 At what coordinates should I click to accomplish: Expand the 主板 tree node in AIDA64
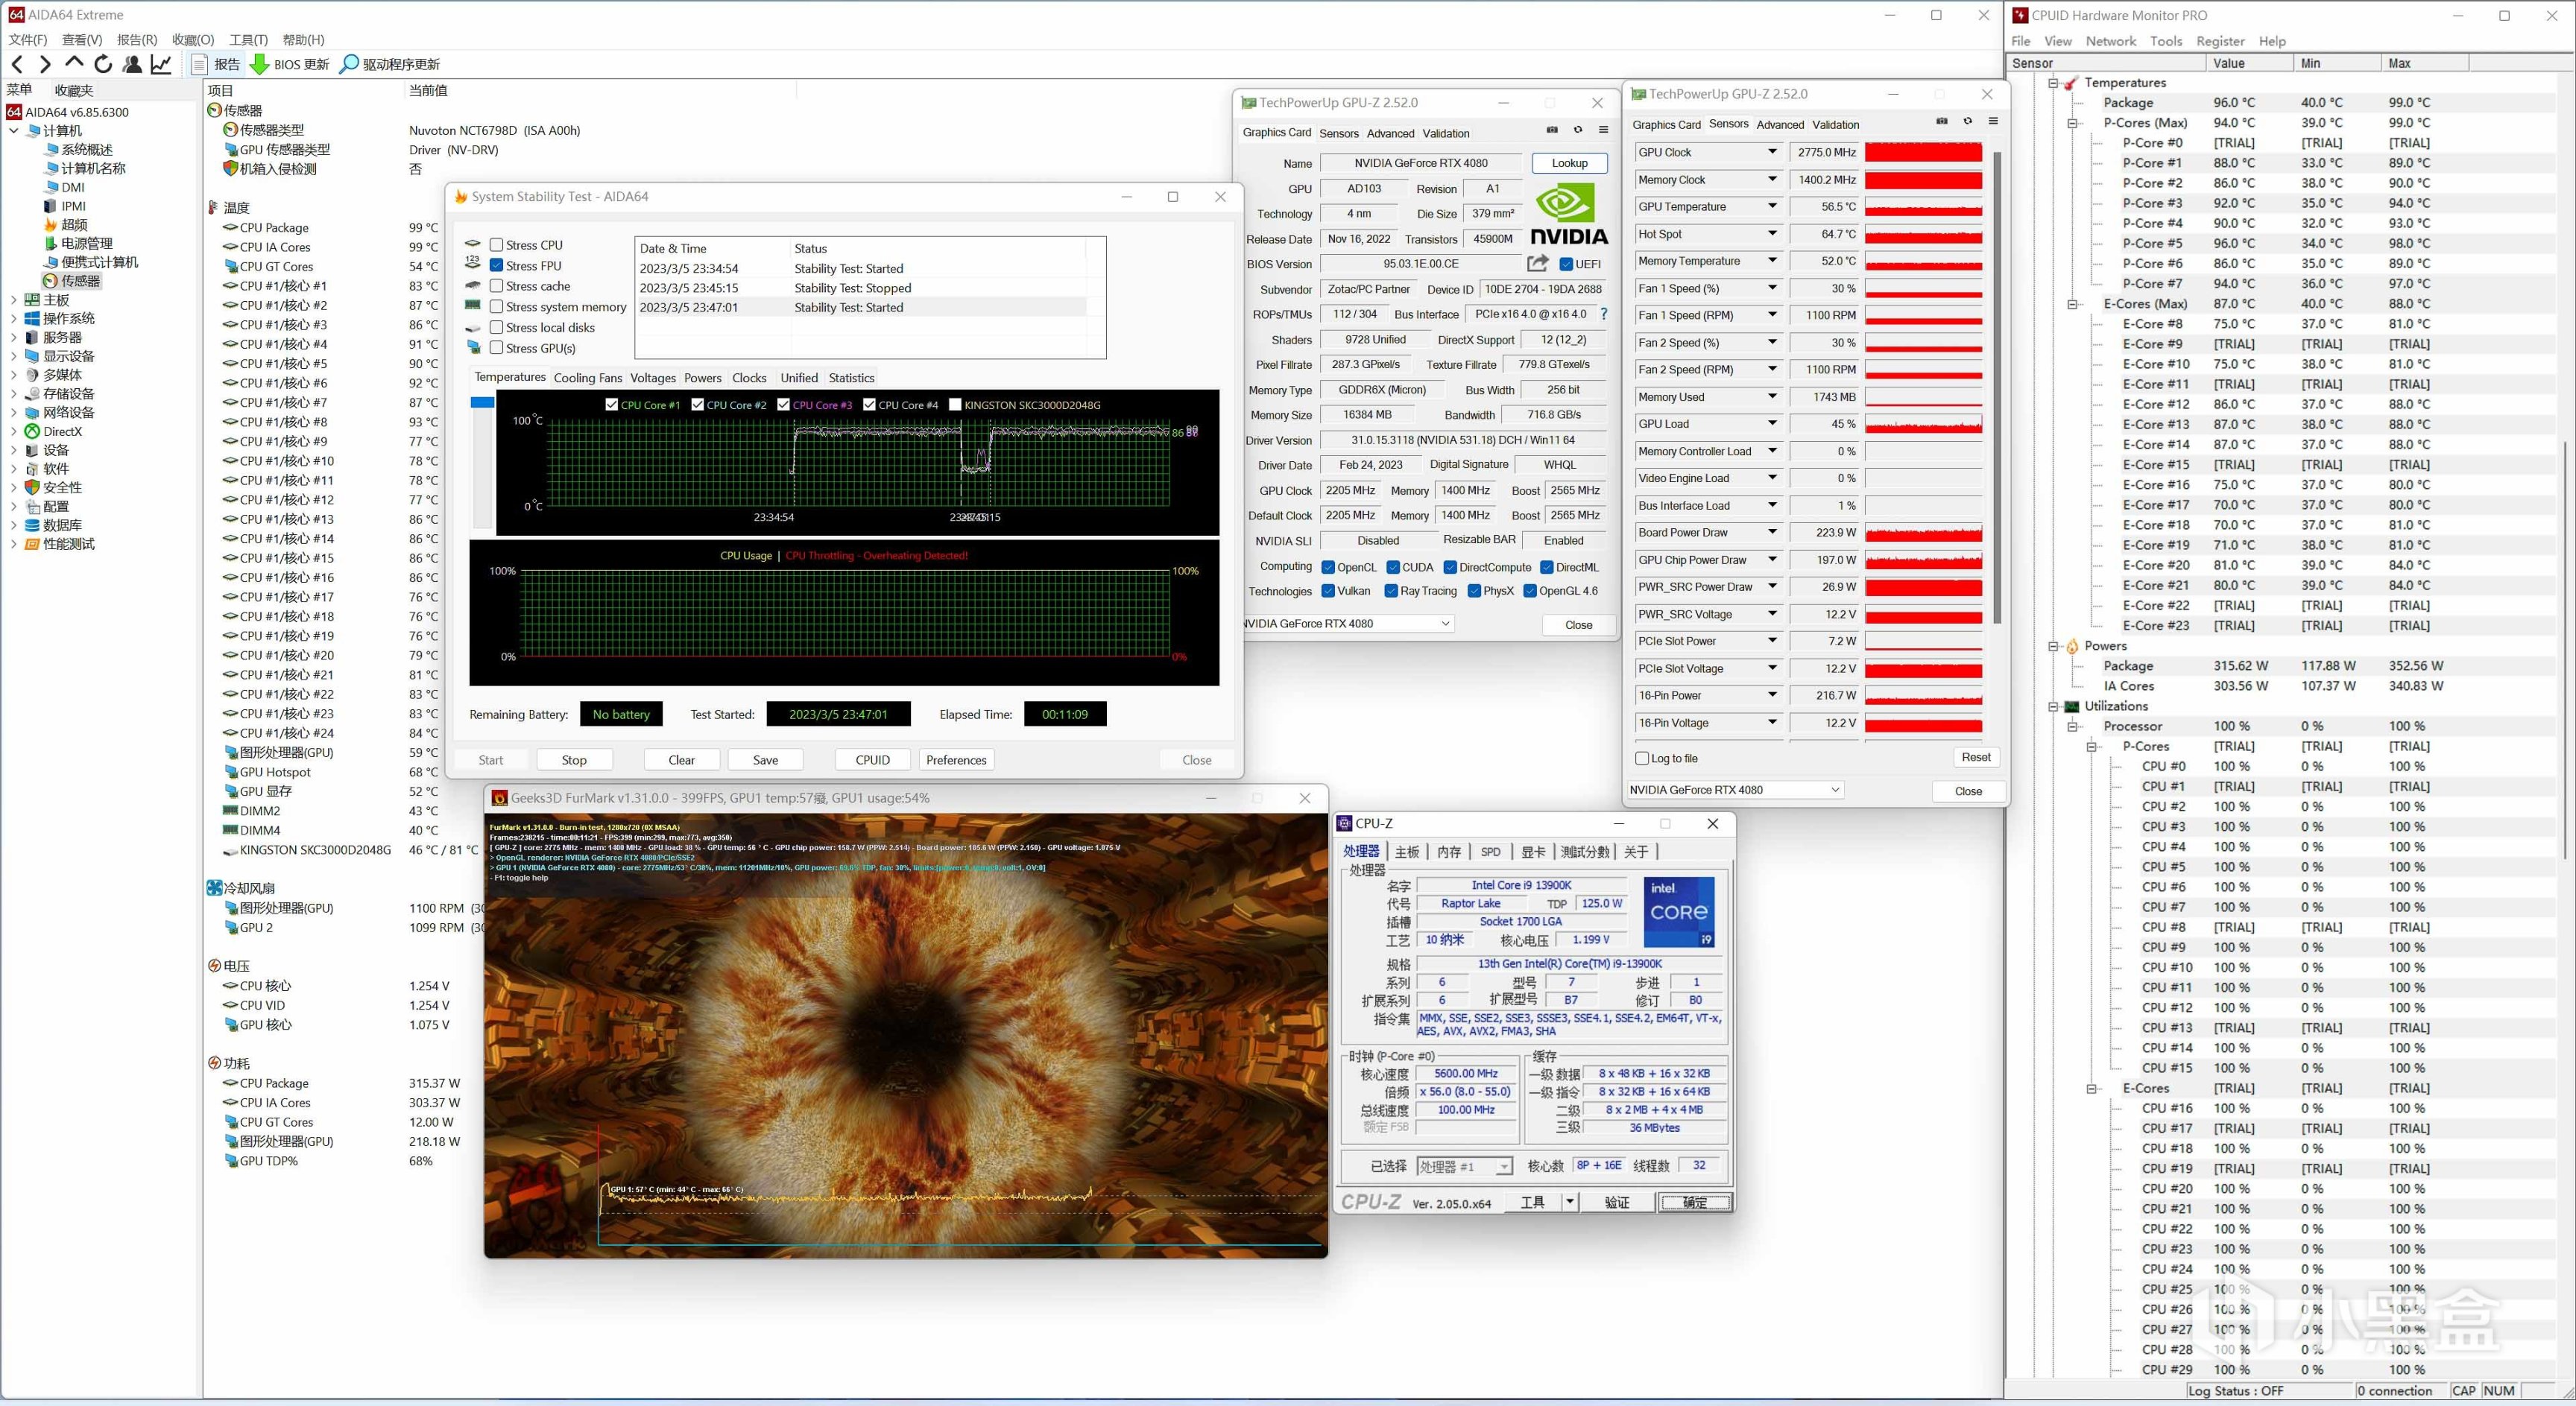coord(14,300)
